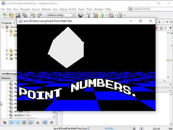Click the scroll documents left arrow
This screenshot has width=173, height=130.
pos(160,22)
